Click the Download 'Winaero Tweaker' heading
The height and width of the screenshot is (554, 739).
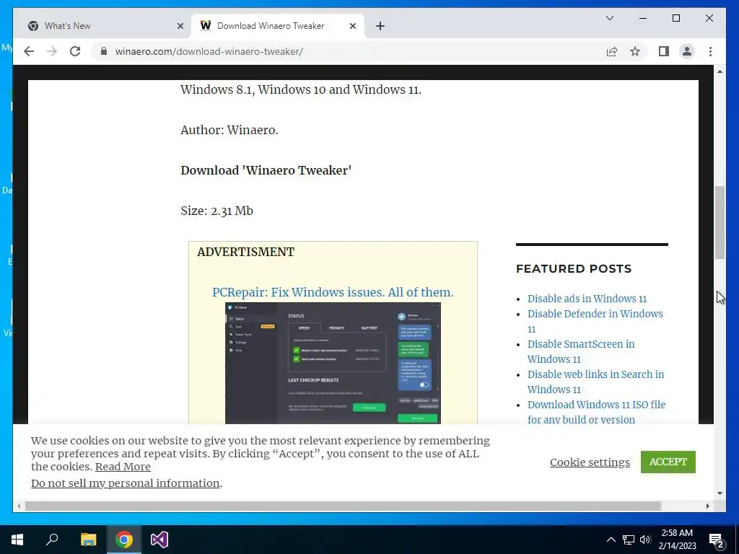pyautogui.click(x=266, y=170)
